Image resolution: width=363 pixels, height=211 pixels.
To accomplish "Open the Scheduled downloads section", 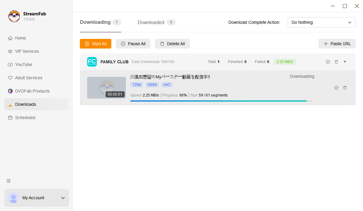I will (x=25, y=118).
